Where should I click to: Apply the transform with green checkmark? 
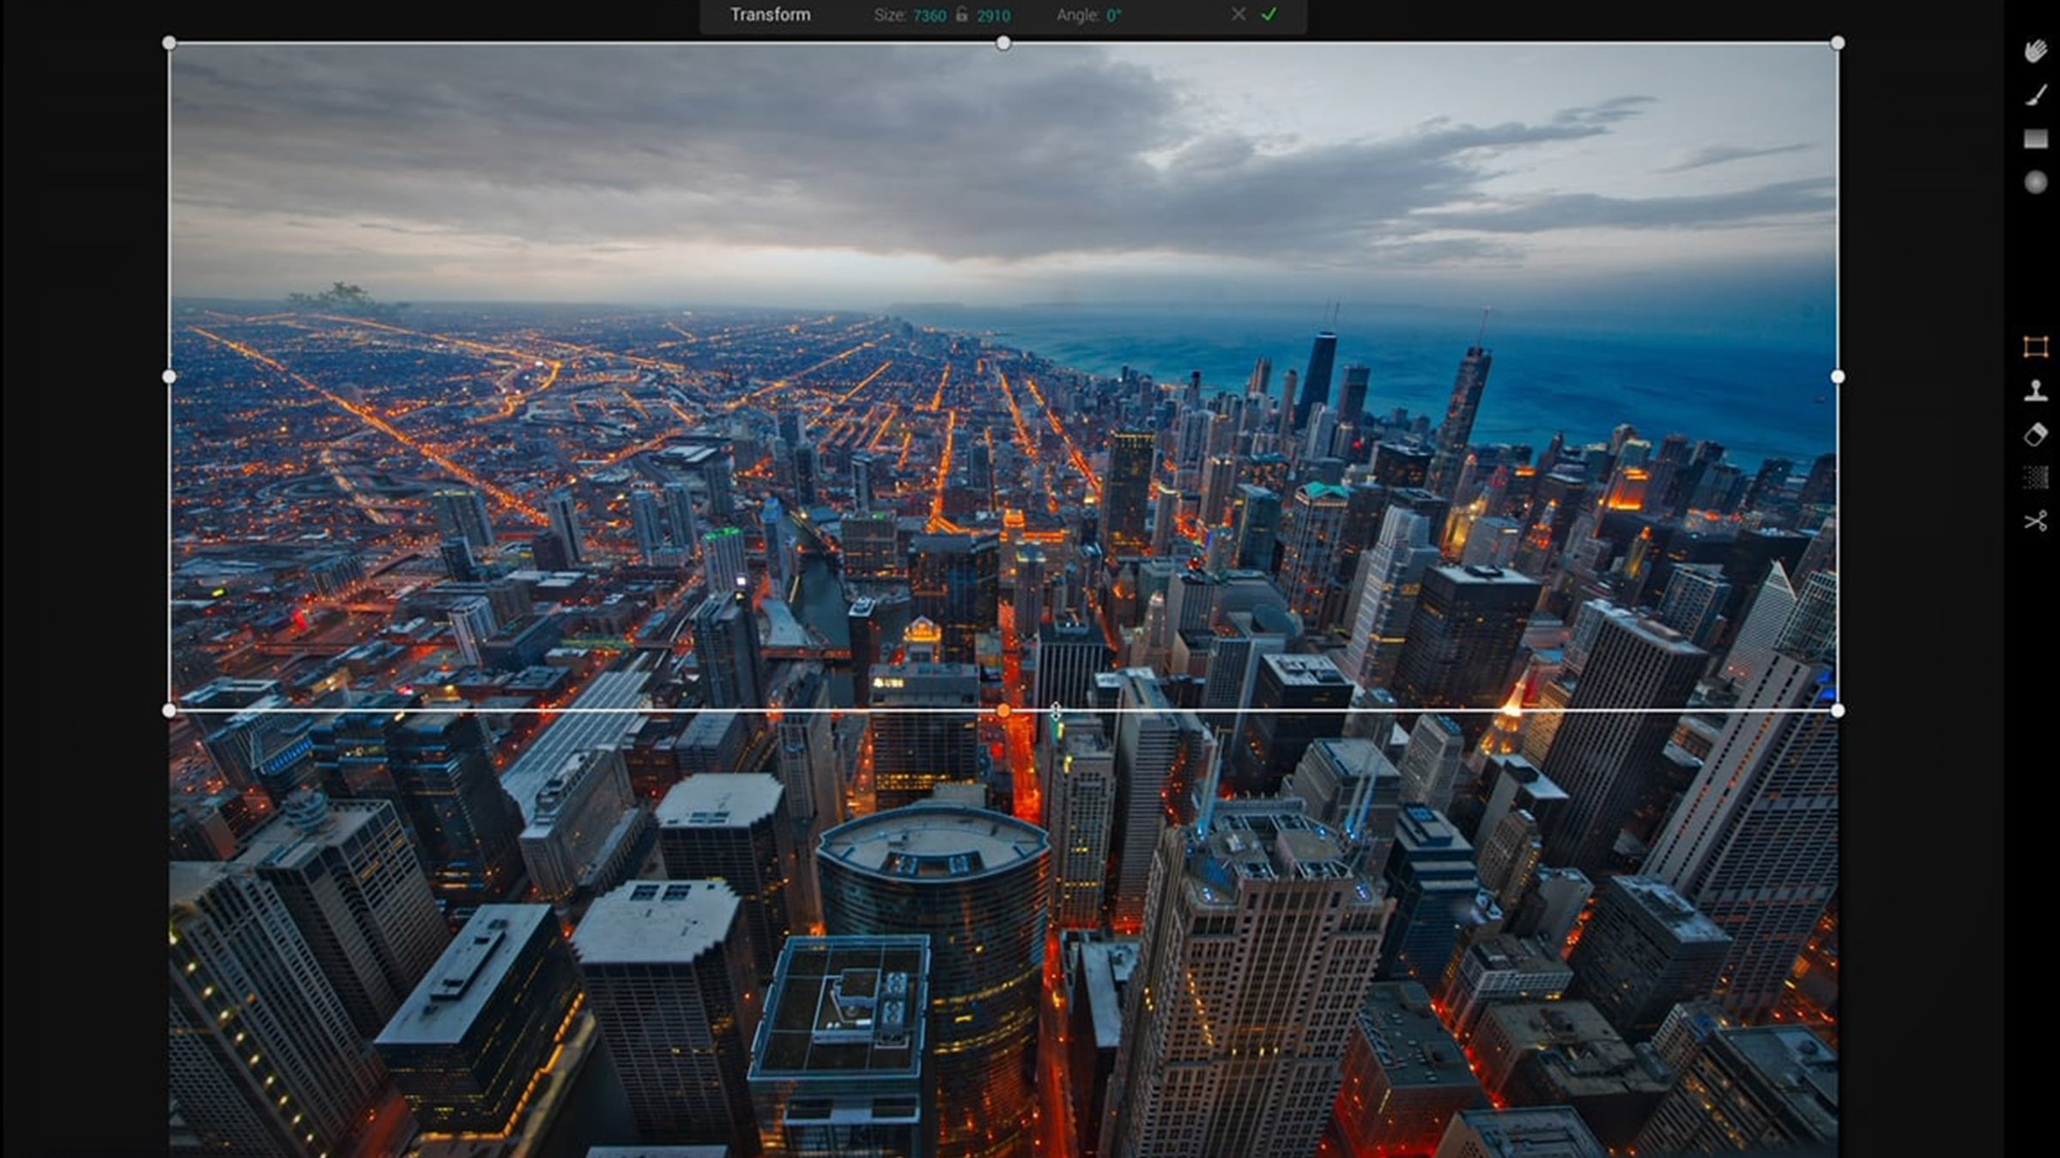pyautogui.click(x=1269, y=14)
